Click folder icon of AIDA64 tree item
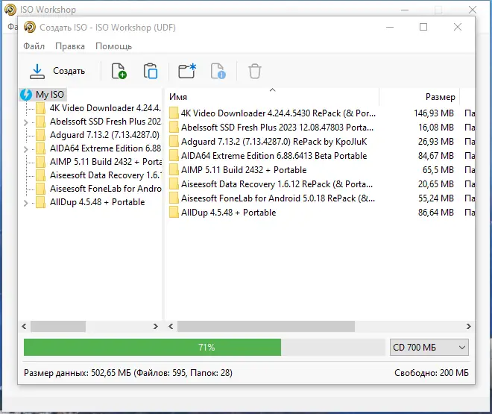Image resolution: width=492 pixels, height=414 pixels. 40,148
